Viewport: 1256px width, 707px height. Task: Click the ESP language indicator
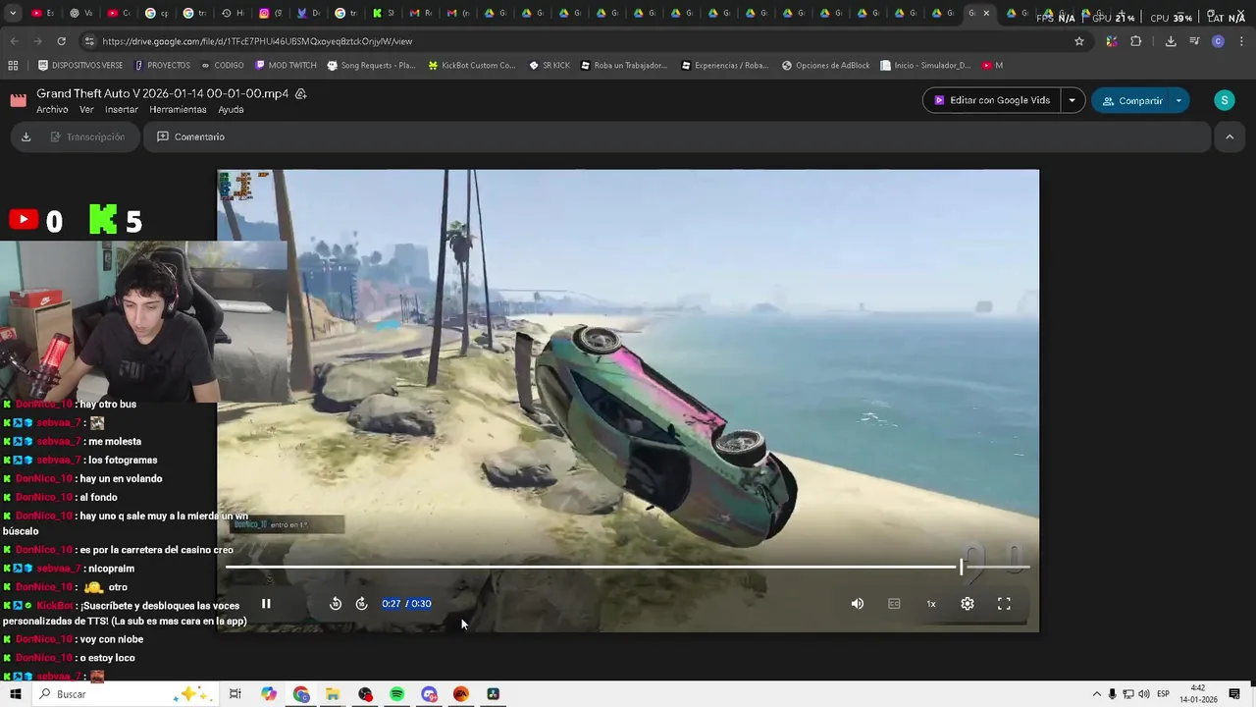click(1164, 694)
